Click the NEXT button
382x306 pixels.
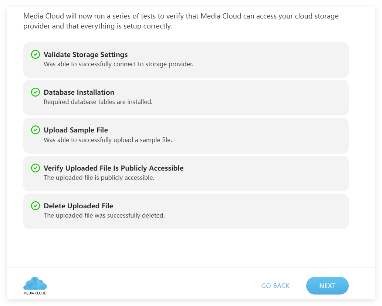tap(327, 286)
